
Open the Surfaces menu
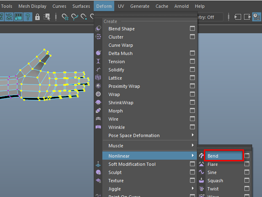tap(81, 6)
